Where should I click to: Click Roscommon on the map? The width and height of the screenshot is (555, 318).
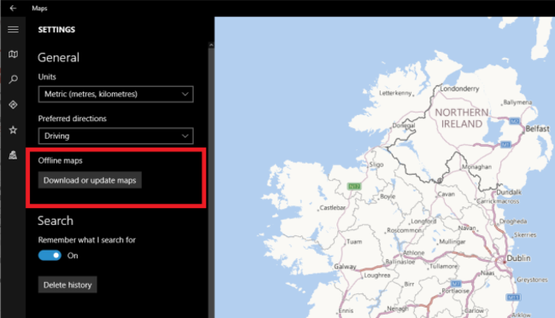pos(404,230)
